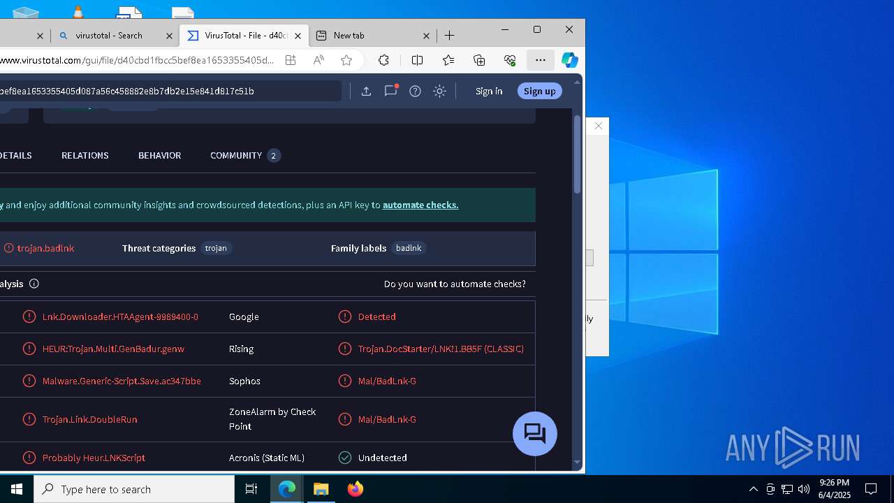
Task: Open VirusTotal help question mark icon
Action: tap(415, 91)
